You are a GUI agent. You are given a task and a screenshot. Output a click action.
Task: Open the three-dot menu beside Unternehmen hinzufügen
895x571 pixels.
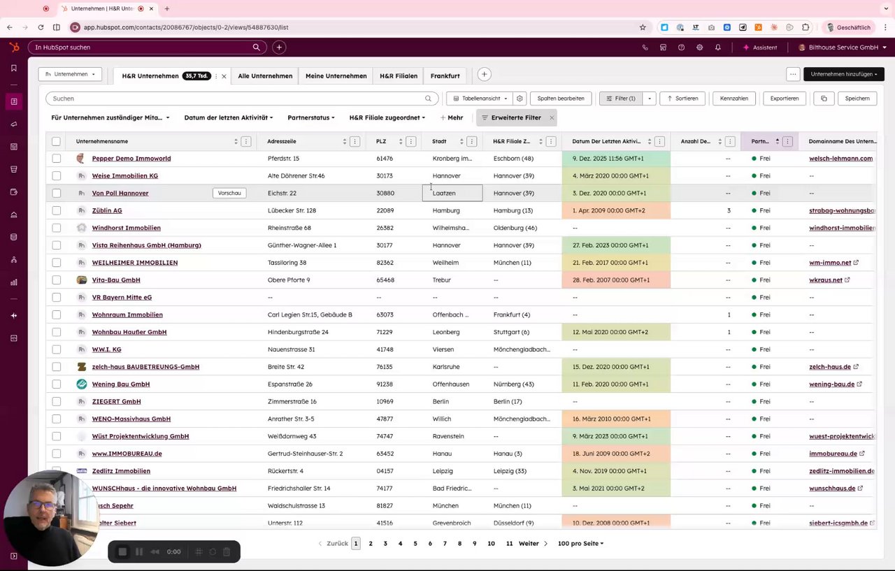click(792, 74)
